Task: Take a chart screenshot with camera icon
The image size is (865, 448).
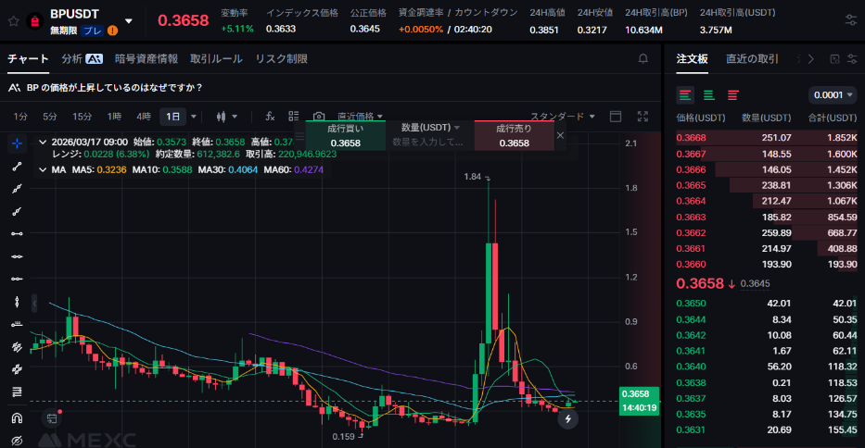Action: pos(318,117)
